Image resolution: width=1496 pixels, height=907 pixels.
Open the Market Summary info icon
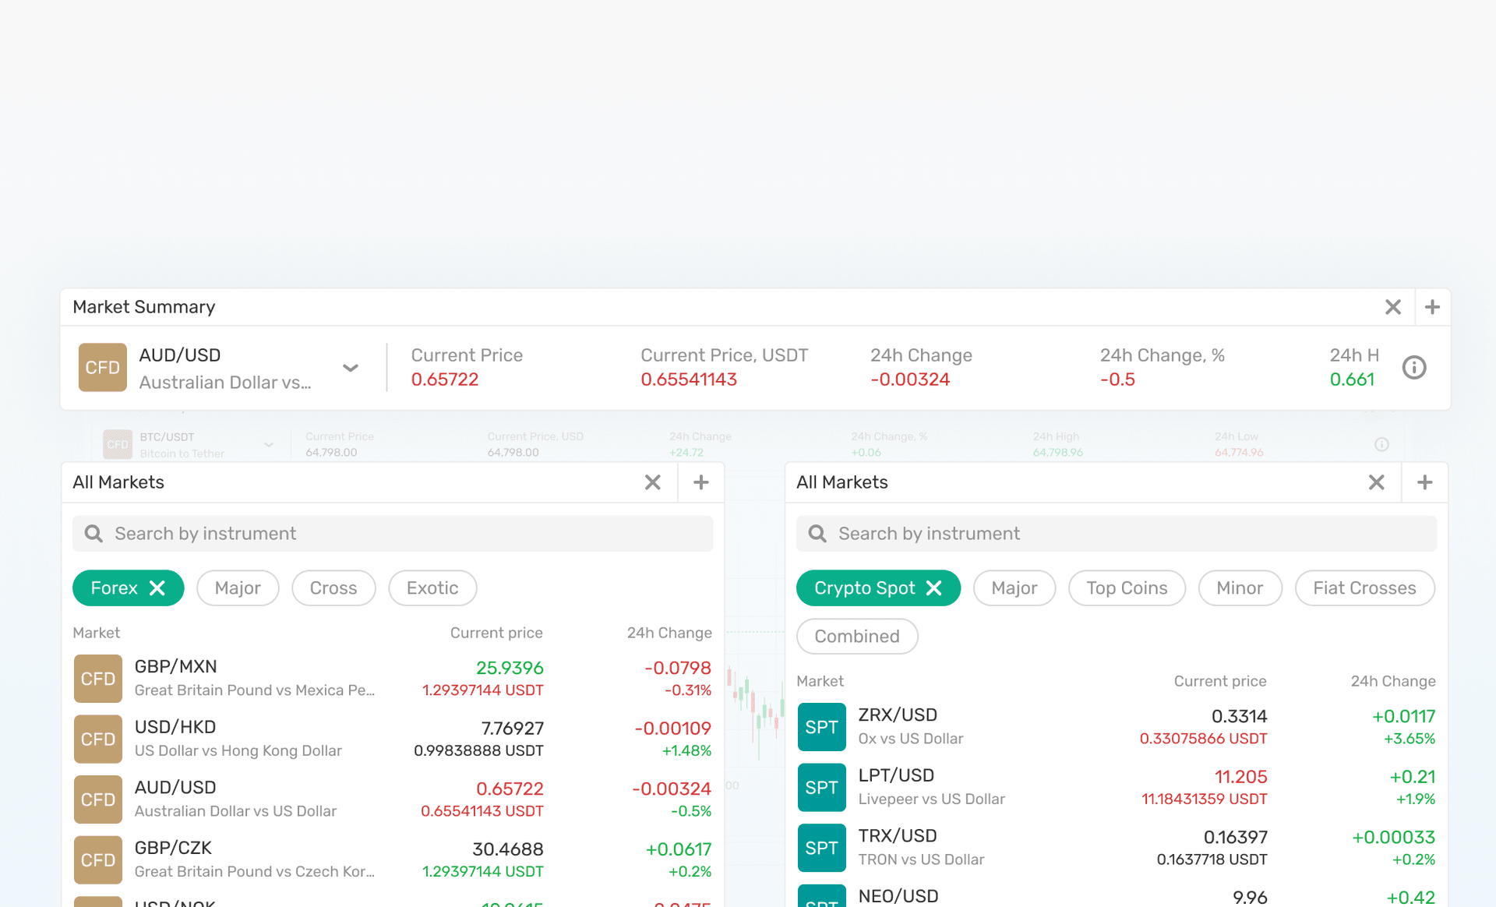pos(1414,367)
